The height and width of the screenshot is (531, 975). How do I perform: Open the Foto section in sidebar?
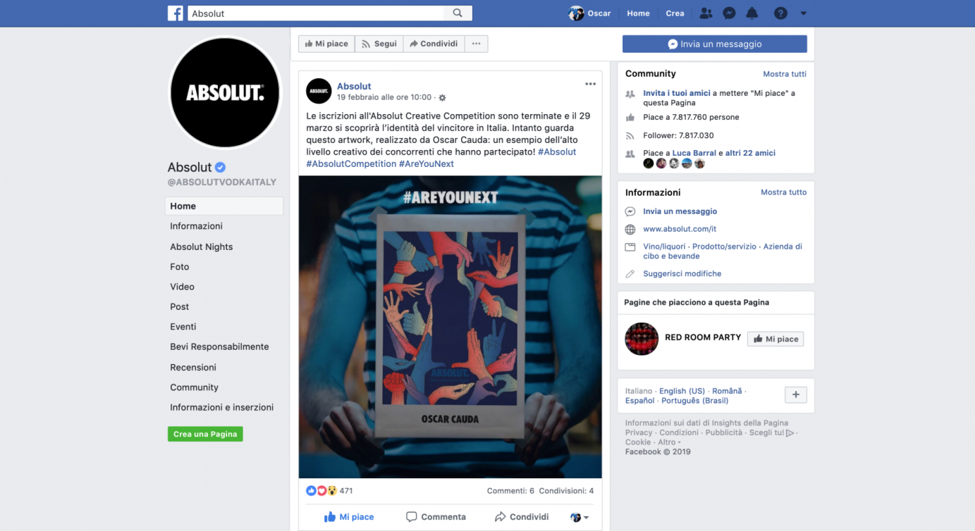(x=180, y=267)
